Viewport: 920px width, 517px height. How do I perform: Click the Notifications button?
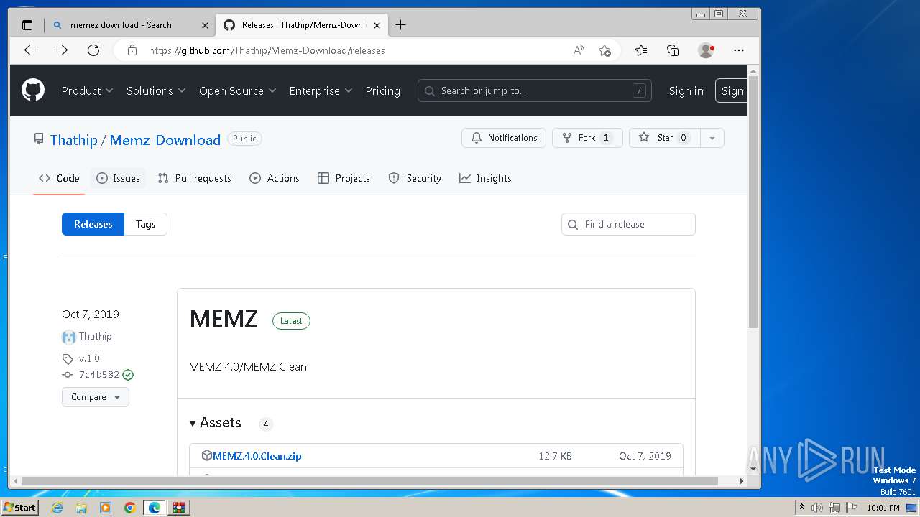tap(504, 138)
